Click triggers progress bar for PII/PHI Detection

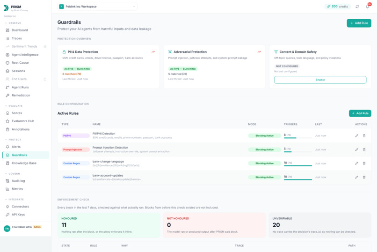pos(298,138)
